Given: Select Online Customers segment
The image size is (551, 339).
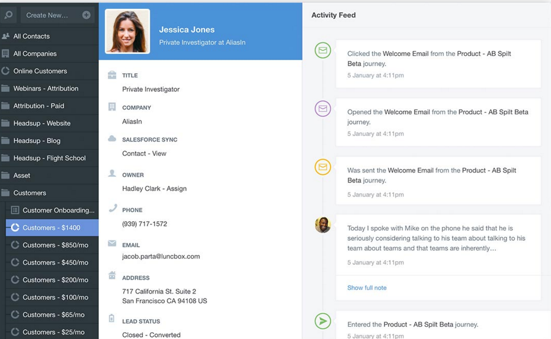Looking at the screenshot, I should click(x=49, y=71).
